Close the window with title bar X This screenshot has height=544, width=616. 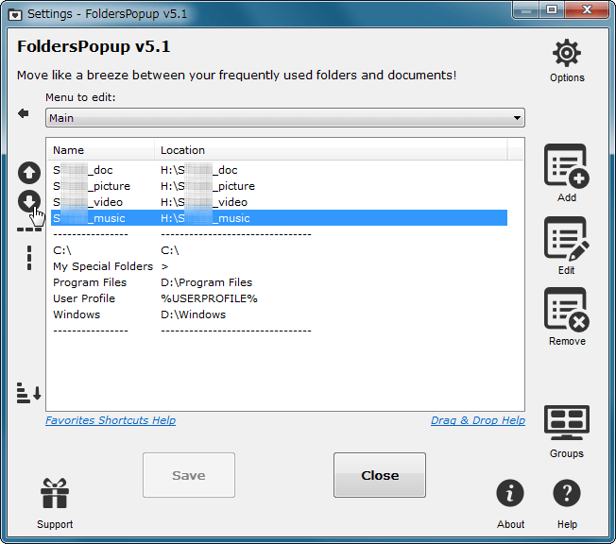(x=587, y=9)
